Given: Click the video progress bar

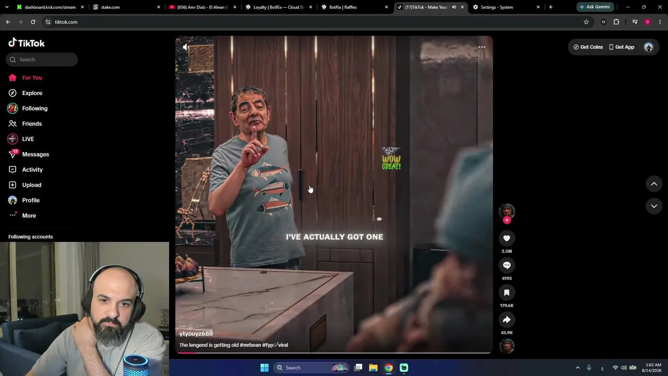Looking at the screenshot, I should point(334,353).
